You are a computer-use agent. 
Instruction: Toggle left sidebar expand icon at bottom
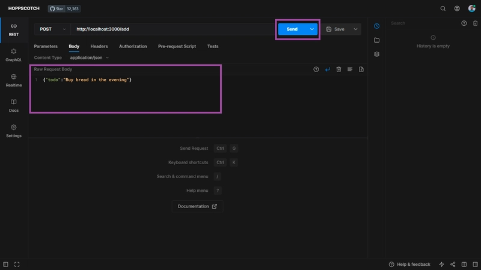[5, 265]
